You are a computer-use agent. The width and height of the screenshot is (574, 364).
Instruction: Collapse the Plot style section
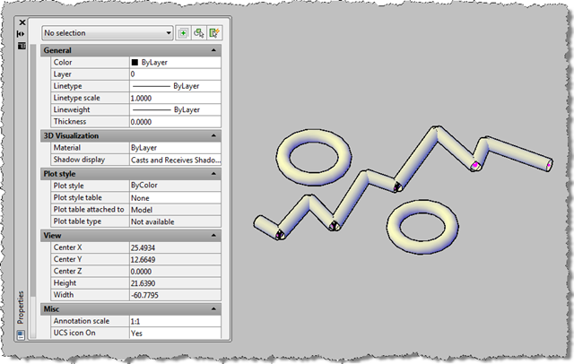tap(213, 173)
